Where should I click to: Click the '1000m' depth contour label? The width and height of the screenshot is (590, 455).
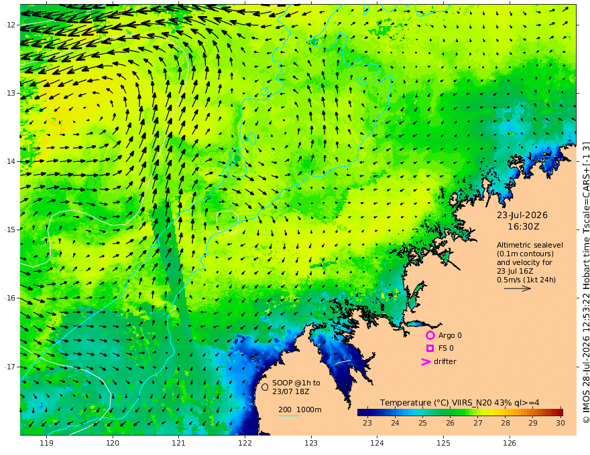[309, 409]
